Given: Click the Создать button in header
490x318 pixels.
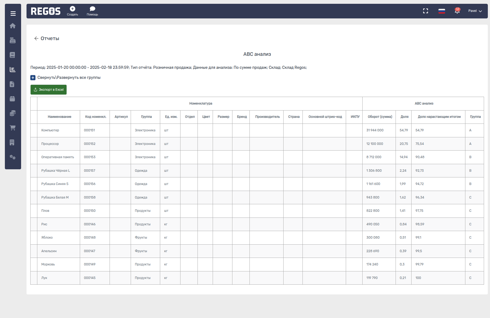Looking at the screenshot, I should pos(73,11).
